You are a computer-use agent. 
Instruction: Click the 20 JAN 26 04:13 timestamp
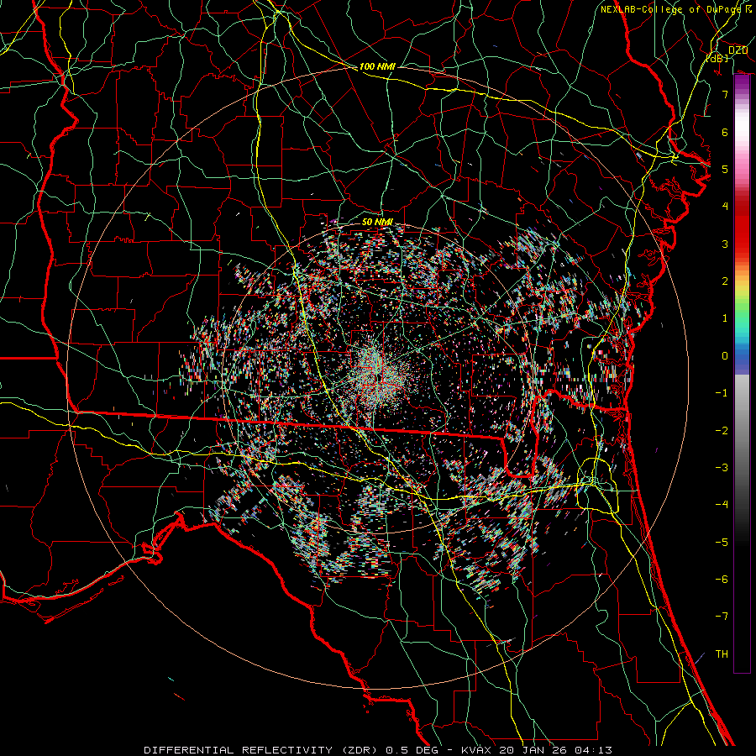coord(555,750)
